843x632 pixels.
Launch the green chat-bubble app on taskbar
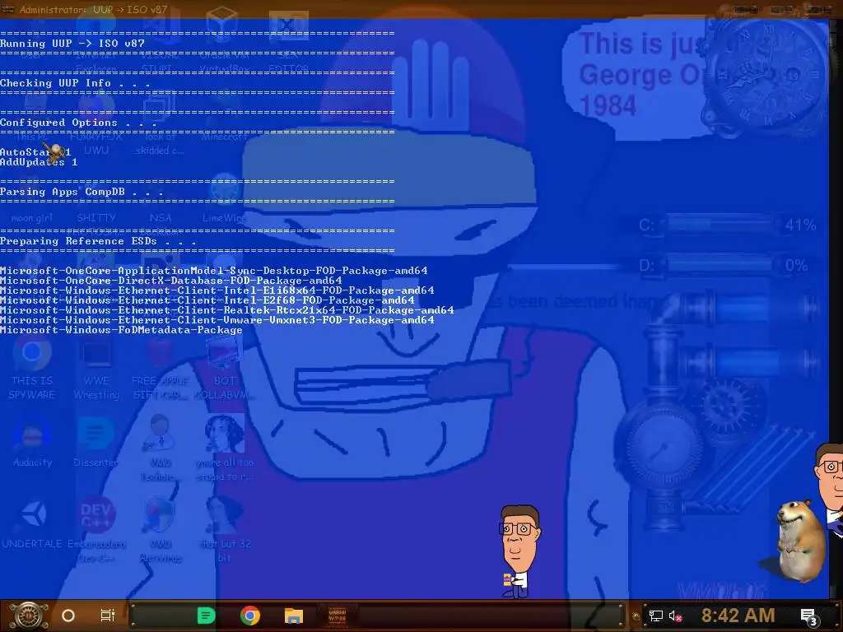[206, 616]
